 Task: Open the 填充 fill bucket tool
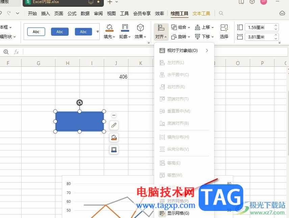point(109,32)
